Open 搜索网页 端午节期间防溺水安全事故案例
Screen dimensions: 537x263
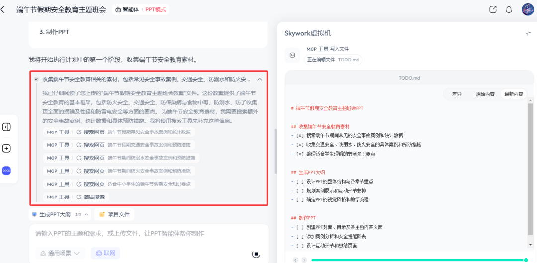pyautogui.click(x=121, y=158)
